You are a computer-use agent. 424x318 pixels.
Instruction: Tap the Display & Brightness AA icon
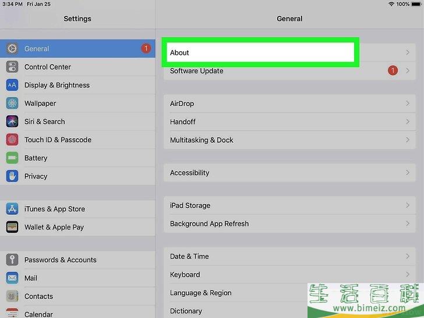[12, 85]
